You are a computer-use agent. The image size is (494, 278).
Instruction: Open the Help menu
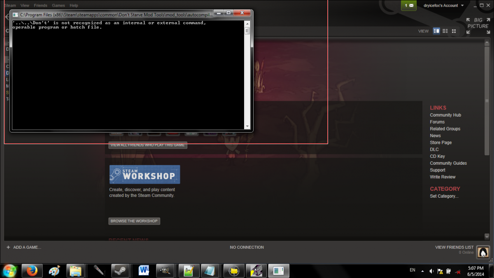click(x=74, y=5)
